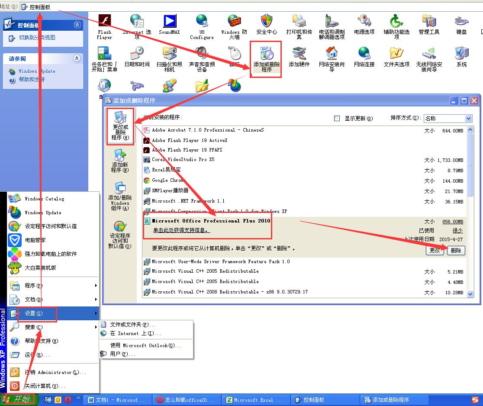Open the 扫描仪和照相机 icon

169,59
